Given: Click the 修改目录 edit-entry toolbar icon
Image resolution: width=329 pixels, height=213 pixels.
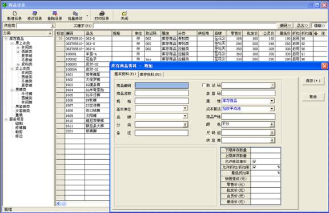Looking at the screenshot, I should click(35, 13).
